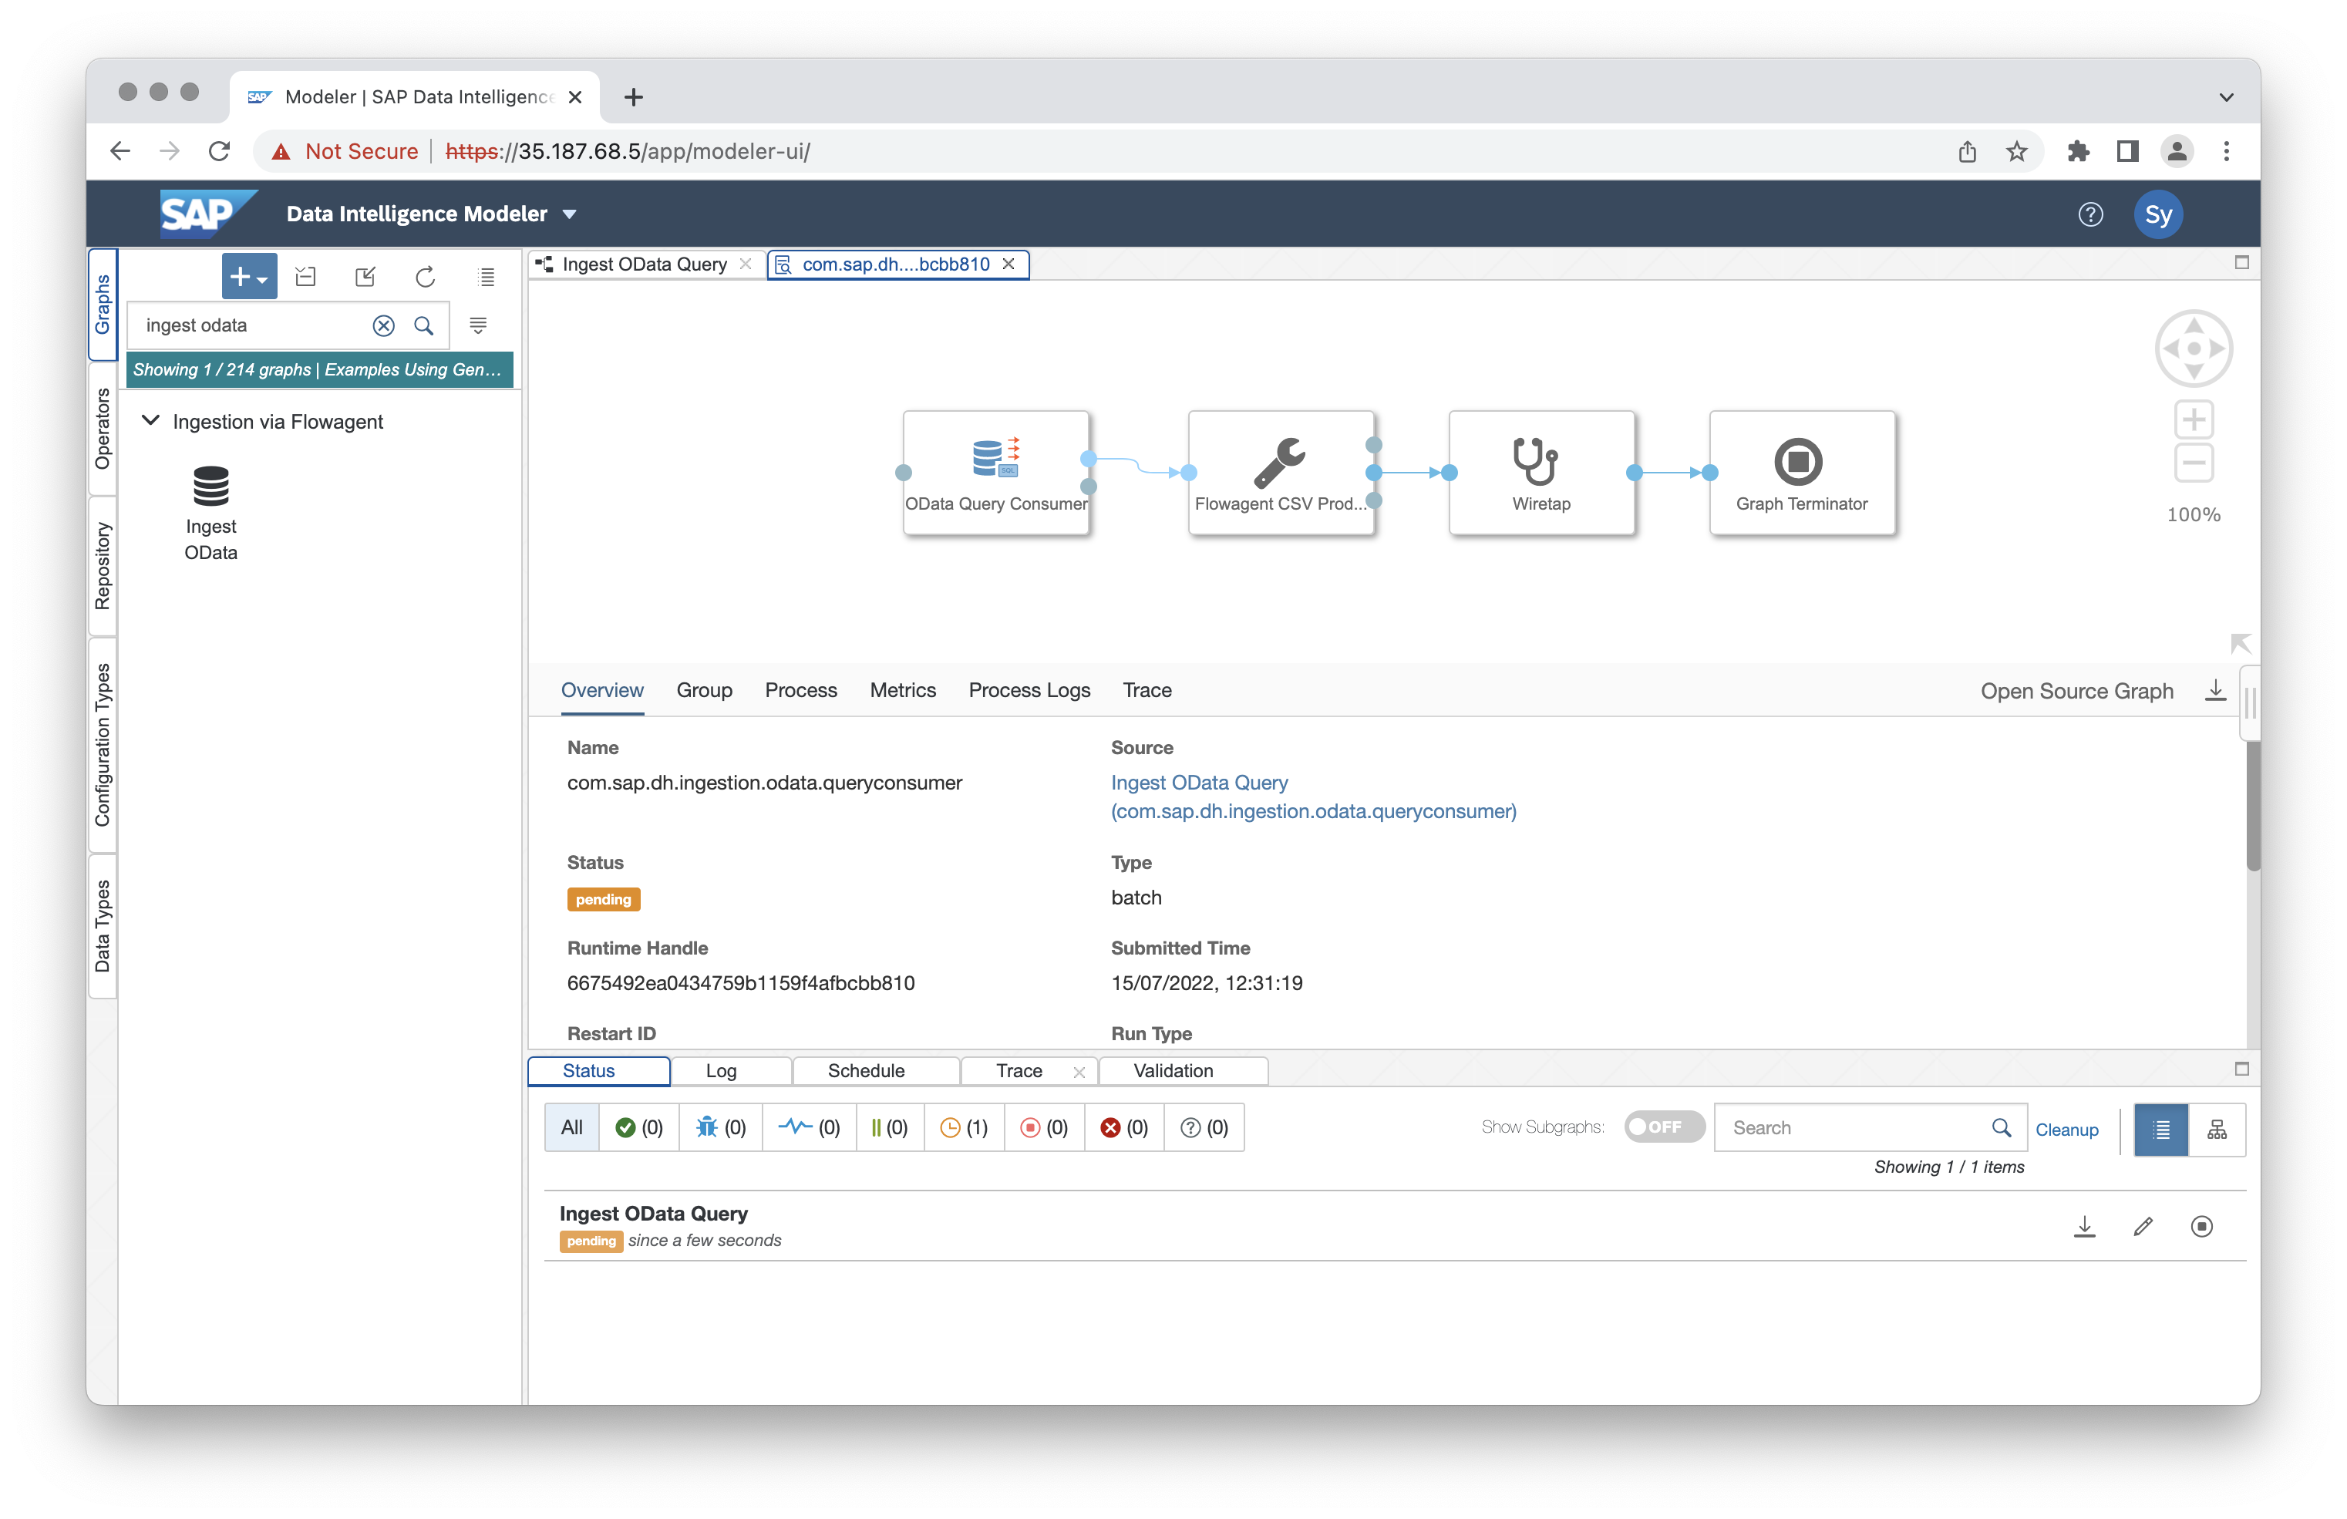Select the Flowagent CSV Producer operator
The height and width of the screenshot is (1519, 2347).
1280,473
